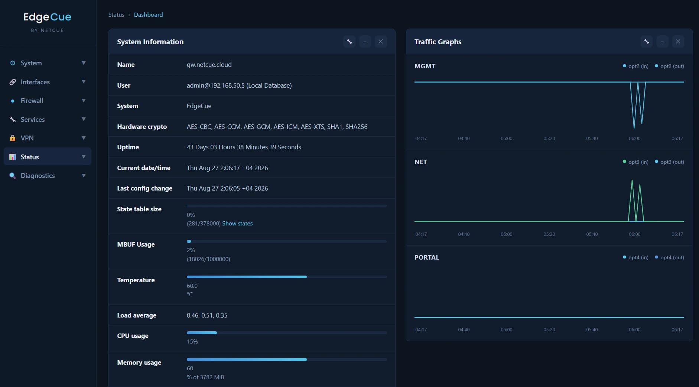Open the Services menu item
This screenshot has height=387, width=699.
tap(48, 119)
